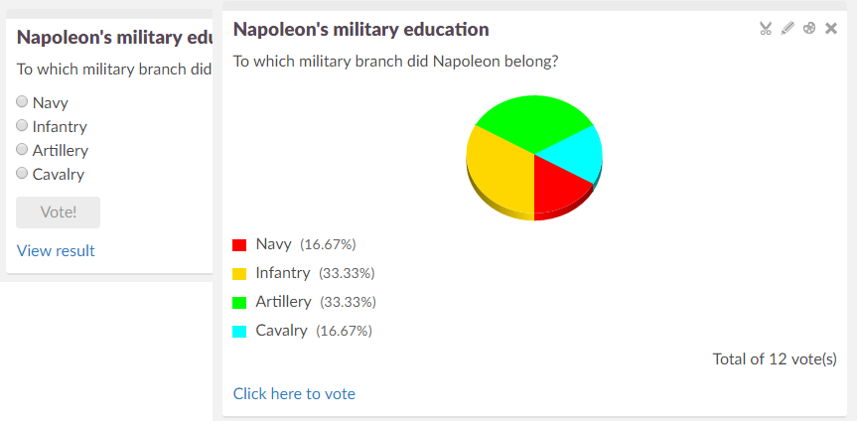The height and width of the screenshot is (426, 858).
Task: Click the green Artillery legend swatch
Action: point(239,302)
